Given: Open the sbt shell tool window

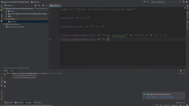Looking at the screenshot, I should point(8,102).
